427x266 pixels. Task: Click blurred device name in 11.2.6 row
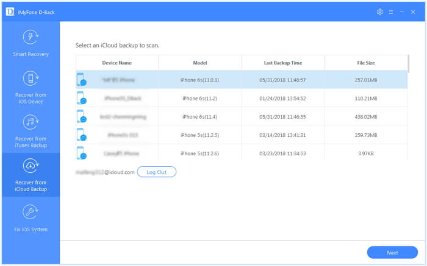pyautogui.click(x=121, y=153)
